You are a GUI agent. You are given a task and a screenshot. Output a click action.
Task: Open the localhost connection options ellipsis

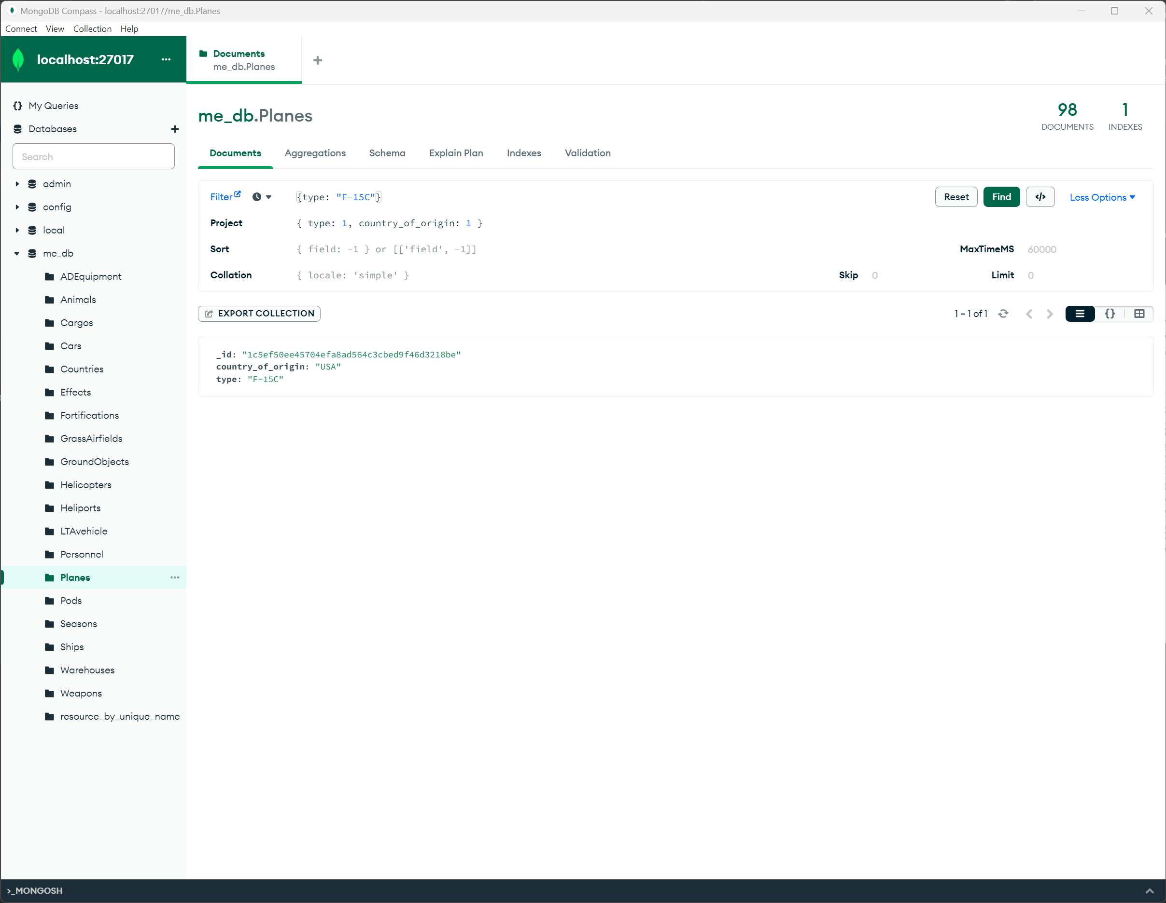[166, 59]
